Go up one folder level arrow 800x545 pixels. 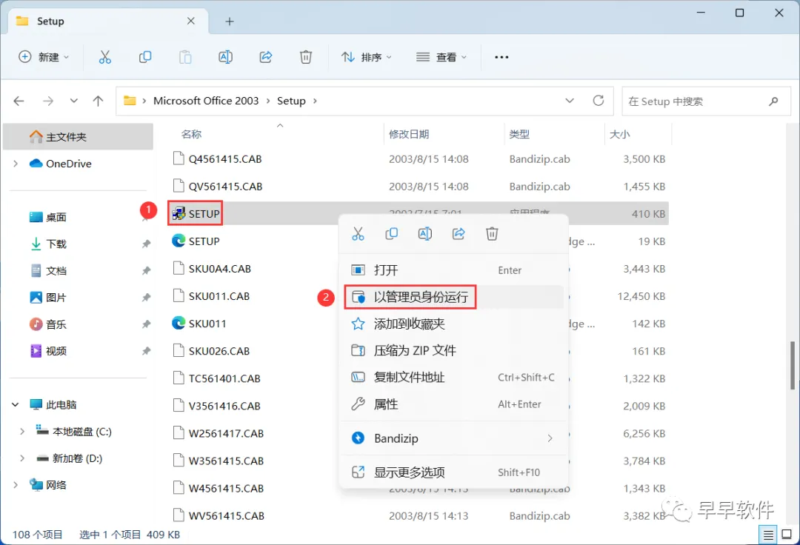click(x=98, y=101)
